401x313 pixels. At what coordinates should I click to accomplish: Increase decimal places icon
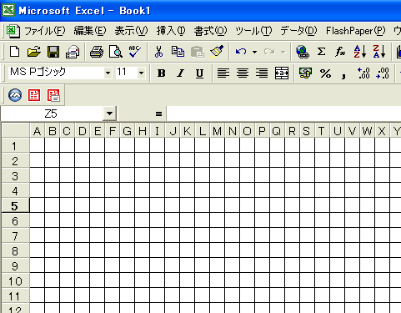tap(363, 73)
